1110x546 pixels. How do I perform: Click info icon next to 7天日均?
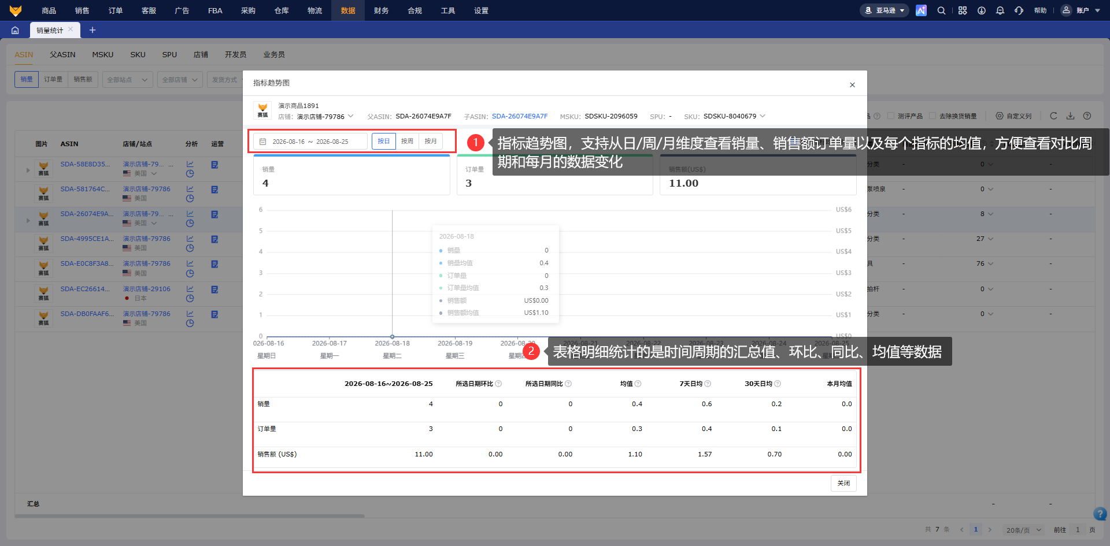coord(708,384)
